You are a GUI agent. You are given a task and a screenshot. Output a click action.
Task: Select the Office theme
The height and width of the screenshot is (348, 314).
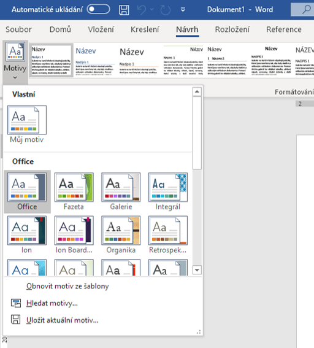pyautogui.click(x=27, y=191)
